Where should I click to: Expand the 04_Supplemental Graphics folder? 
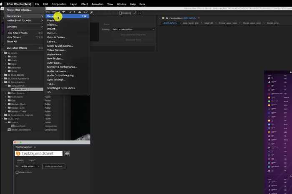point(3,115)
